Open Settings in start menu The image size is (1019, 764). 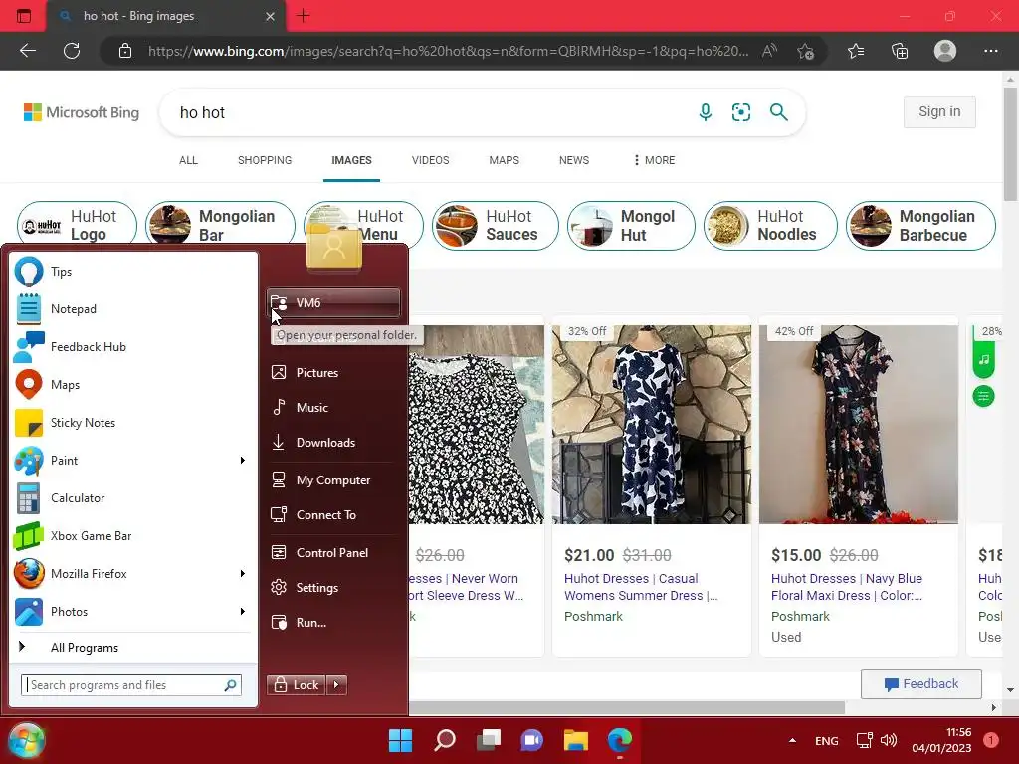tap(332, 587)
